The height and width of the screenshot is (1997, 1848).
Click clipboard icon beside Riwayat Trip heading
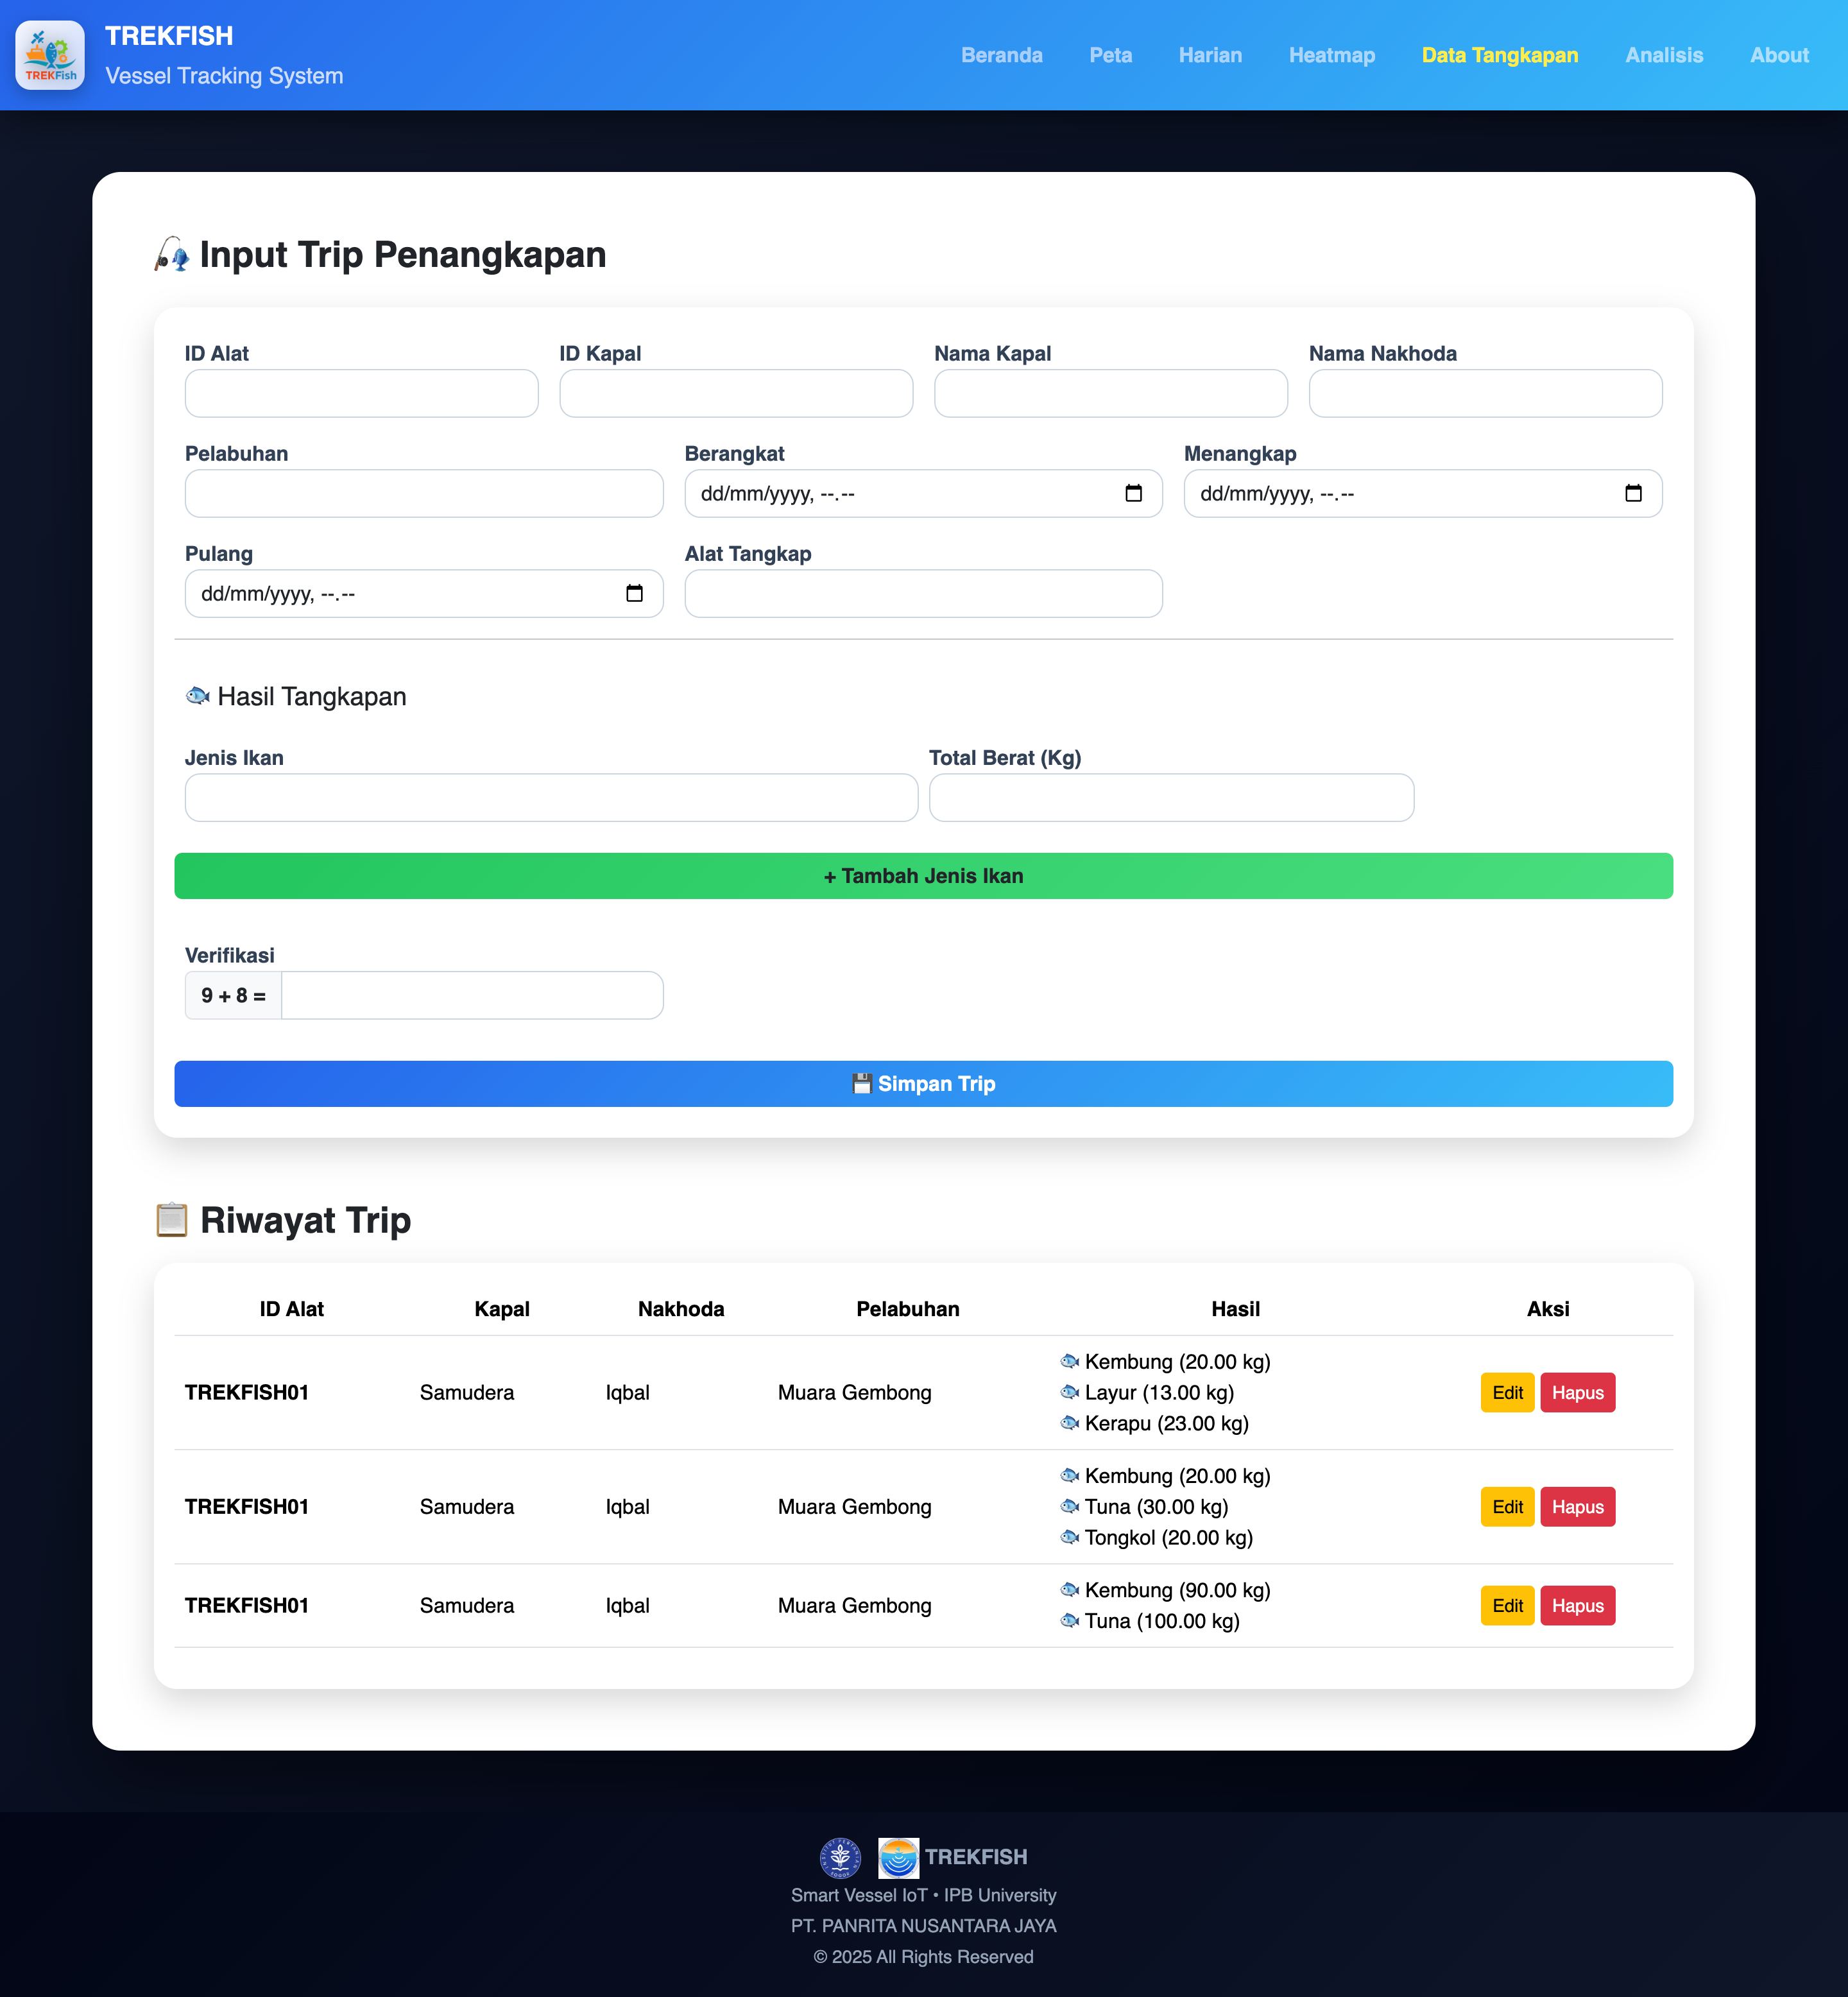pos(172,1220)
